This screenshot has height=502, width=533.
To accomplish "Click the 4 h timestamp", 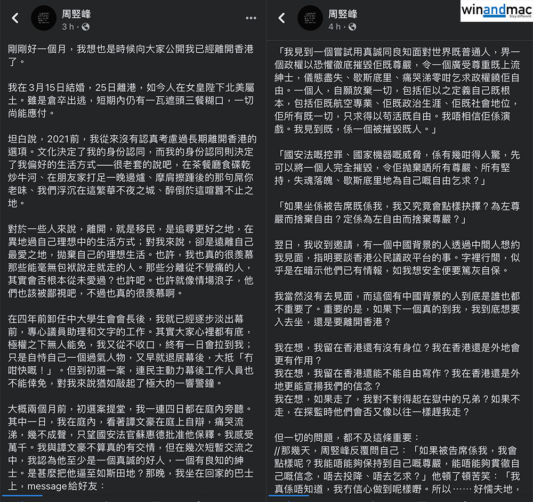I will tap(334, 27).
